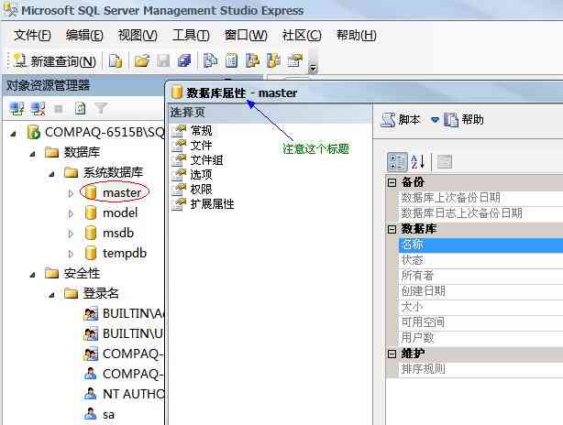Collapse the 安全性 folder node
563x425 pixels.
pos(33,275)
